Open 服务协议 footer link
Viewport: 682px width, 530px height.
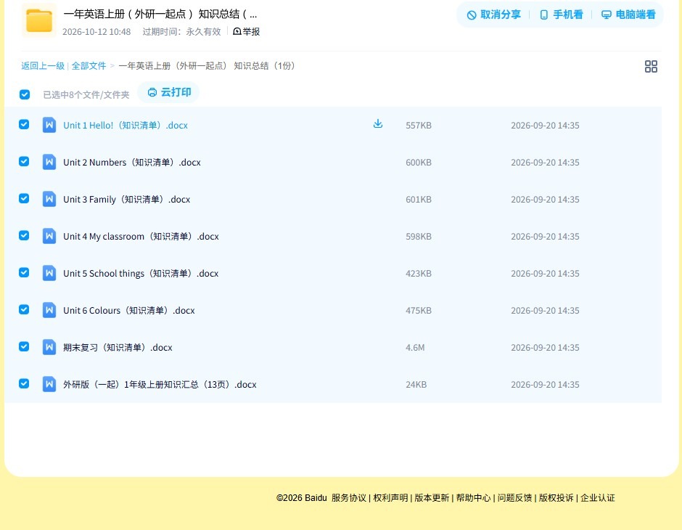point(349,498)
